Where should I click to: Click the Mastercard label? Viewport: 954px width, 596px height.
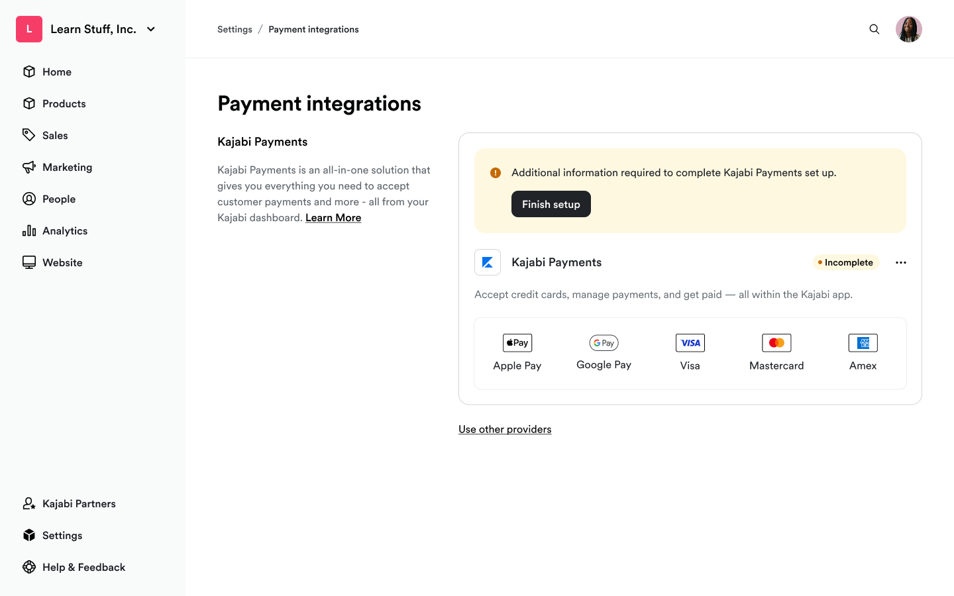[x=776, y=366]
